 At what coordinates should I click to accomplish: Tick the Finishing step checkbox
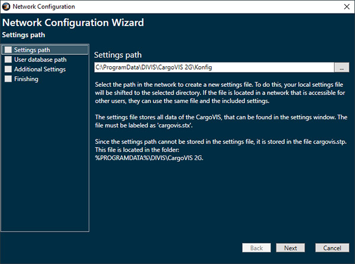(x=8, y=79)
